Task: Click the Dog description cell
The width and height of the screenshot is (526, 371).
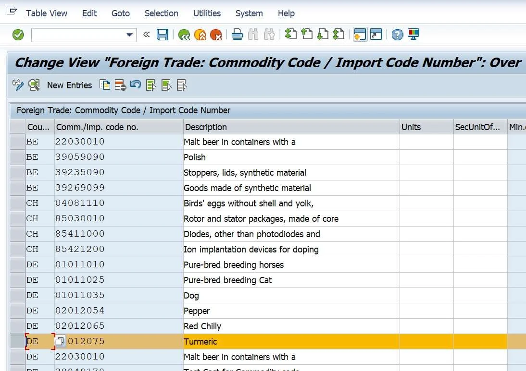Action: (291, 296)
